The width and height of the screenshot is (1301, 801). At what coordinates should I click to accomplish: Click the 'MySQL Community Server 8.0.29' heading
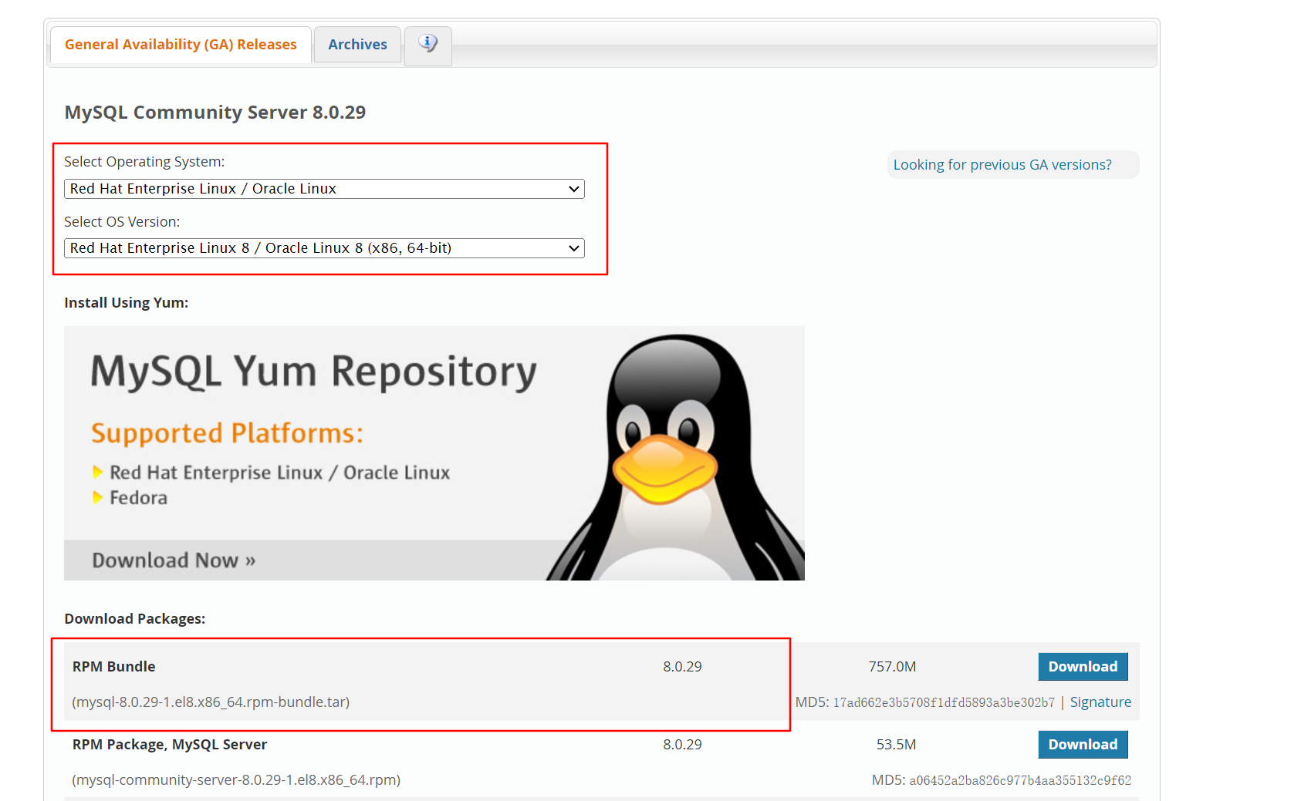[215, 113]
